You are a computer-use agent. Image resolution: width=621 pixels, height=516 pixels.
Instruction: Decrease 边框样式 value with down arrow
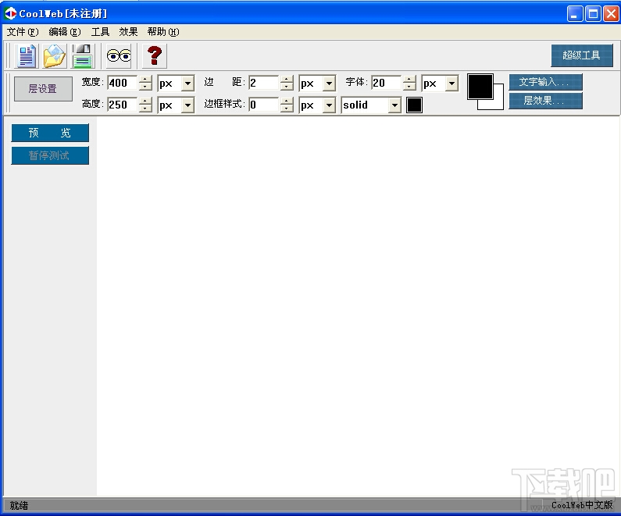[287, 109]
